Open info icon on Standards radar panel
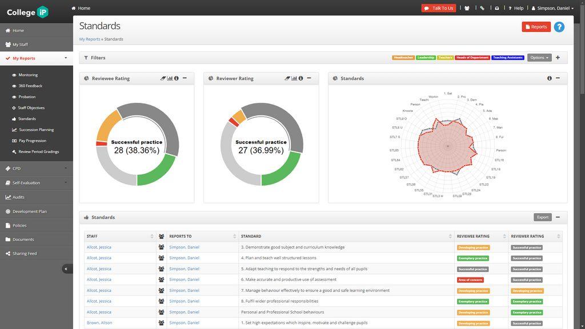 [x=549, y=78]
